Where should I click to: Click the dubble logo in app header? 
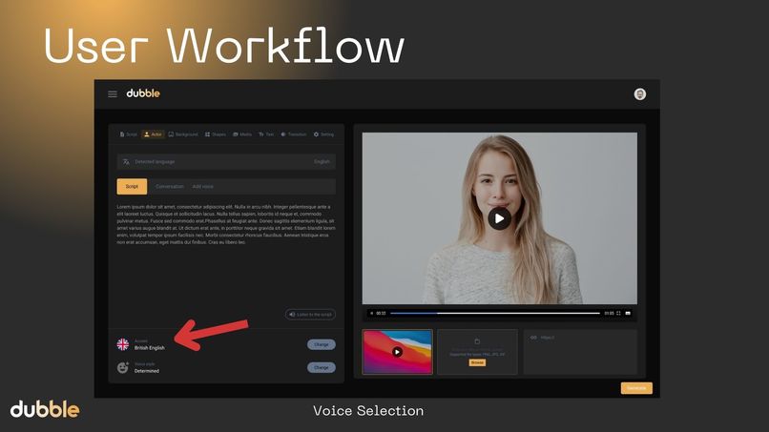click(143, 93)
